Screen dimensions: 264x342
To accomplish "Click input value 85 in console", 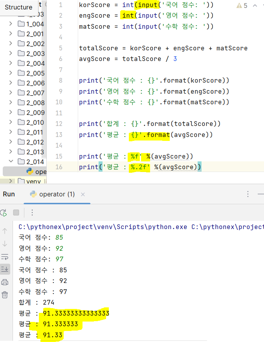I will 59,237.
